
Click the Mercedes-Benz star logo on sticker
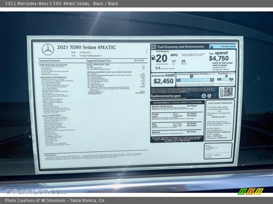[x=48, y=49]
